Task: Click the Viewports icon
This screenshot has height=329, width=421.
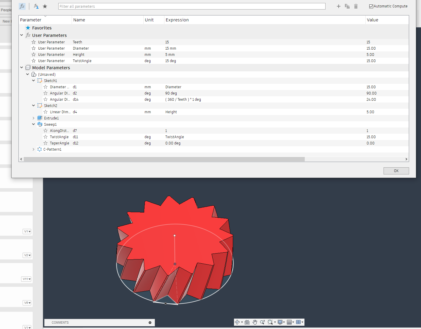Action: coord(299,322)
